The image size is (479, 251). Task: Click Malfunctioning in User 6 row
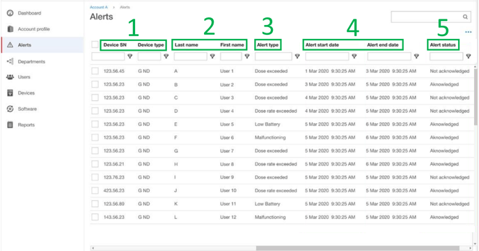click(270, 138)
